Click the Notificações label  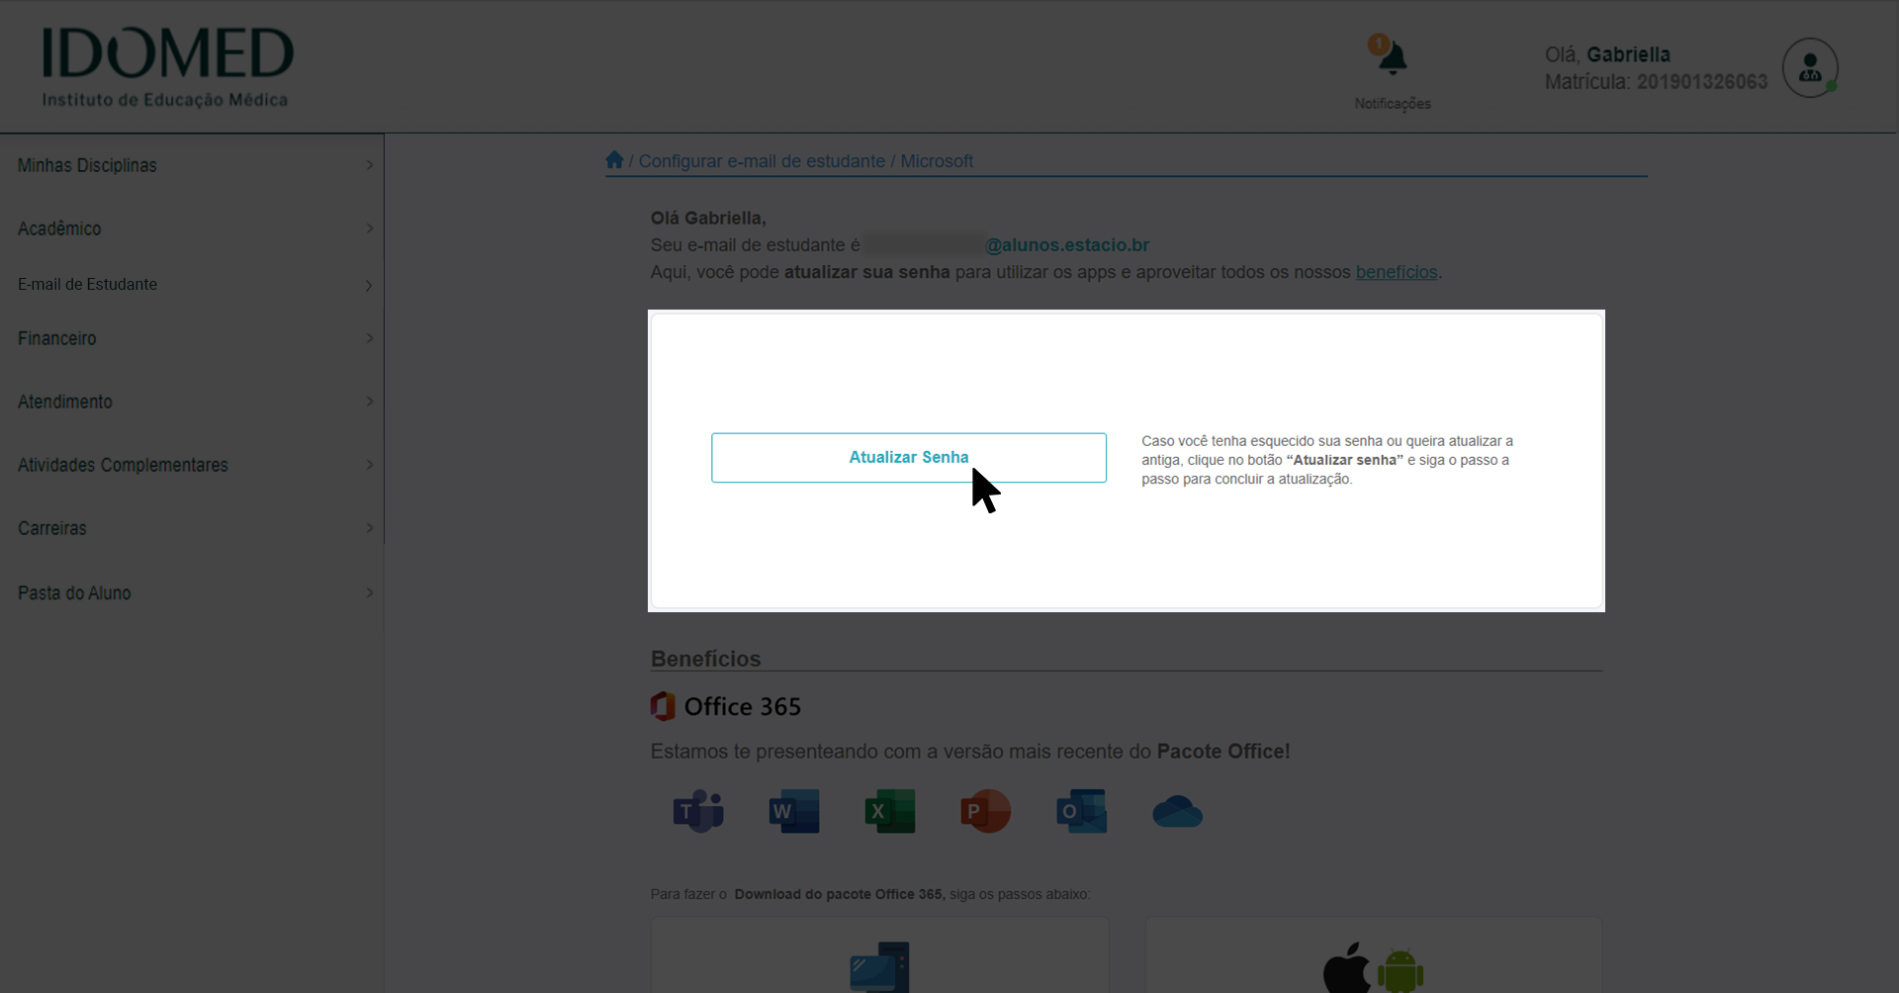pos(1393,104)
